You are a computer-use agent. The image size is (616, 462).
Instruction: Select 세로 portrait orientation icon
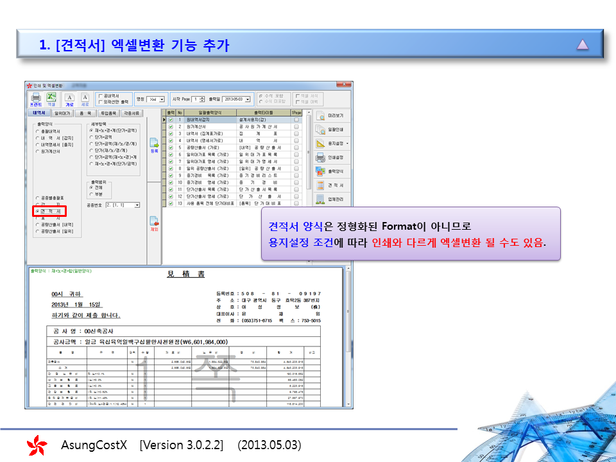pos(85,98)
